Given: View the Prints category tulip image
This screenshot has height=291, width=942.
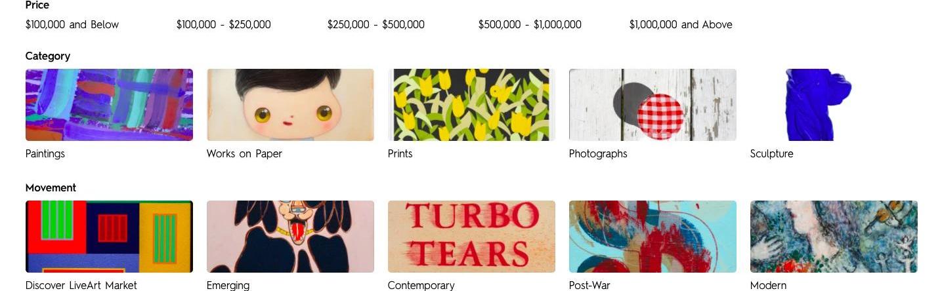Looking at the screenshot, I should coord(471,105).
